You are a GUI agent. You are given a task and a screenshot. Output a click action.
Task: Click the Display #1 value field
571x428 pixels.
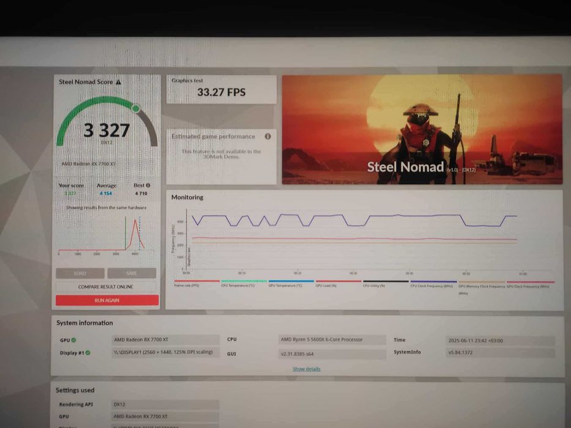[x=165, y=352]
